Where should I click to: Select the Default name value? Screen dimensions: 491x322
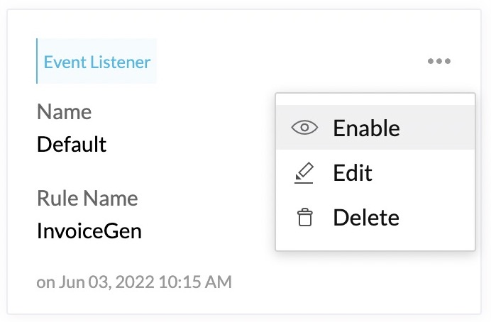72,145
